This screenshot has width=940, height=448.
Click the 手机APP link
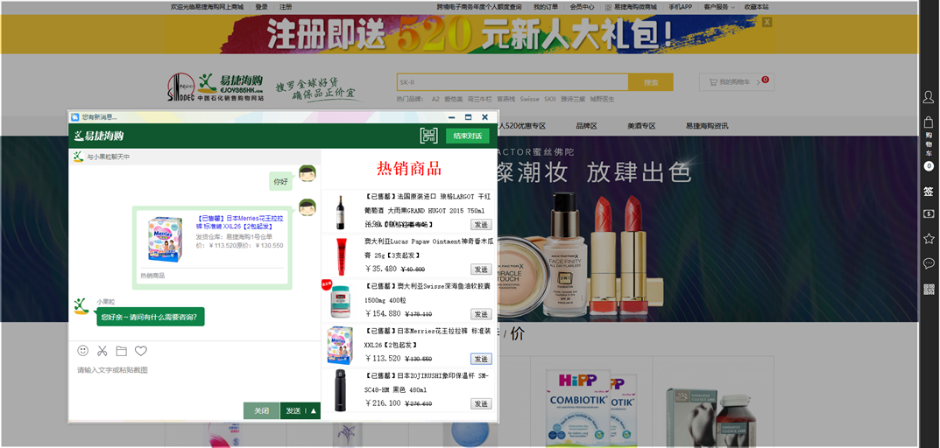tap(681, 7)
